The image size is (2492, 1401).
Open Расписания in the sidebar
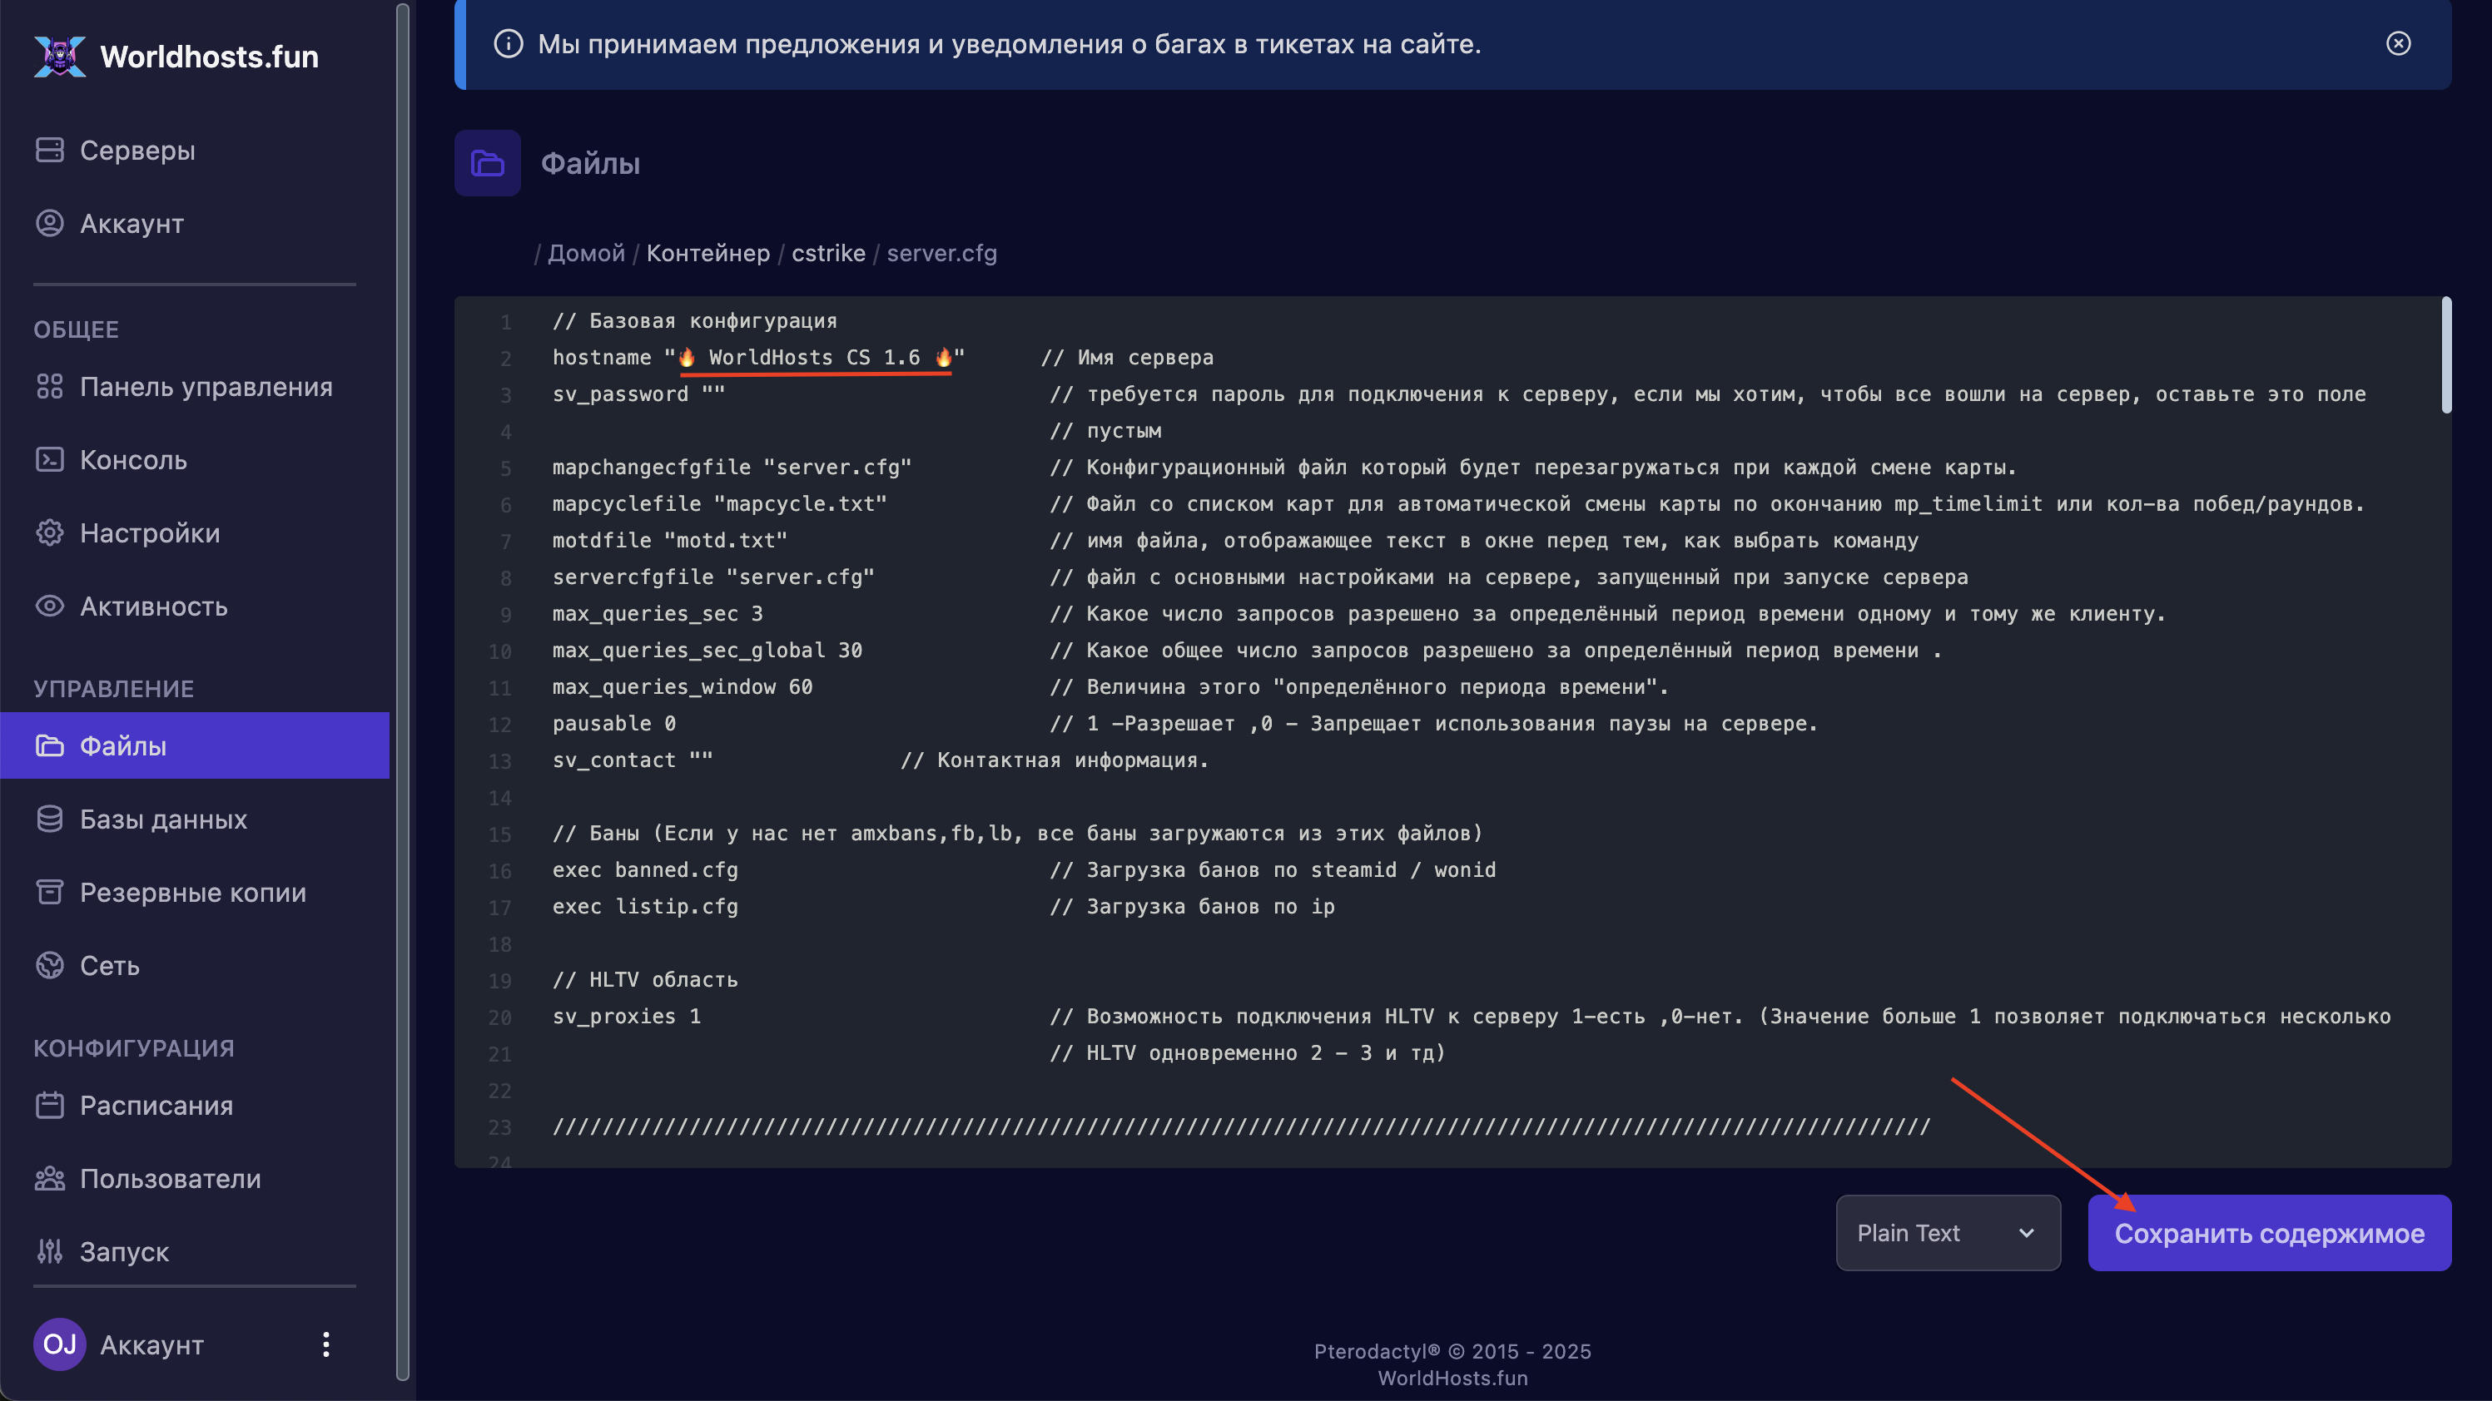(156, 1105)
